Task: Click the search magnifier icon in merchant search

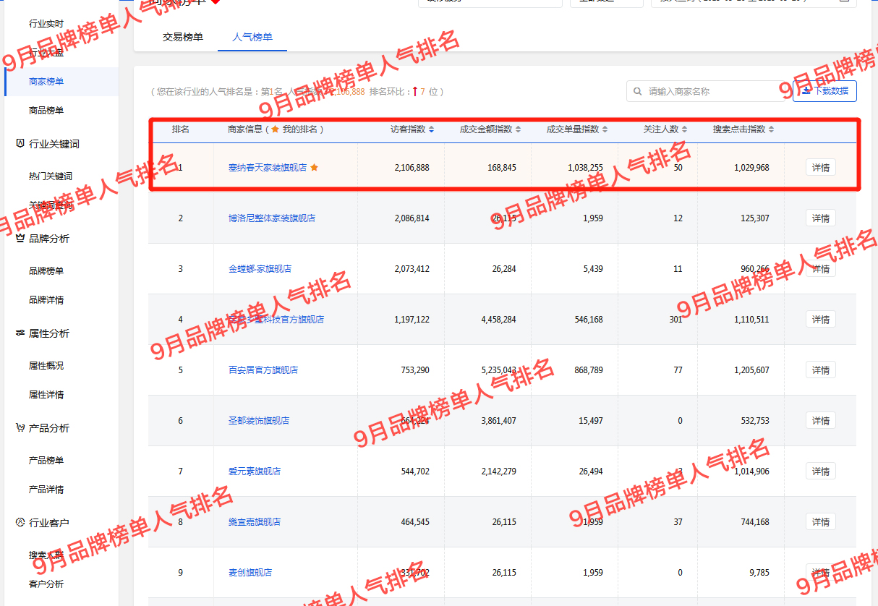Action: click(x=637, y=92)
